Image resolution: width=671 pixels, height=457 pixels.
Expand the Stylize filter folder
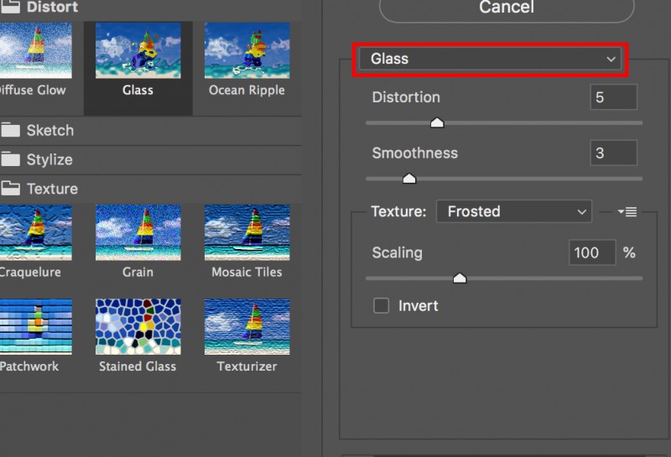tap(50, 159)
